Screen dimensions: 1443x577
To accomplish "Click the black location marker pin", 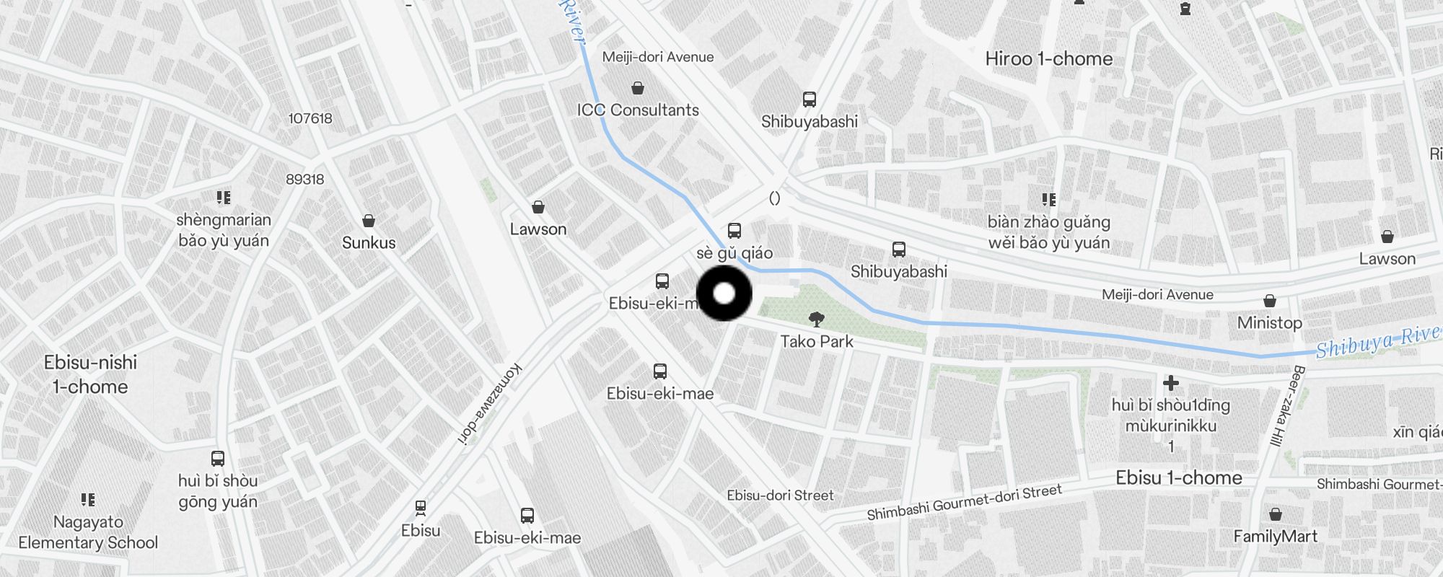I will (x=724, y=293).
